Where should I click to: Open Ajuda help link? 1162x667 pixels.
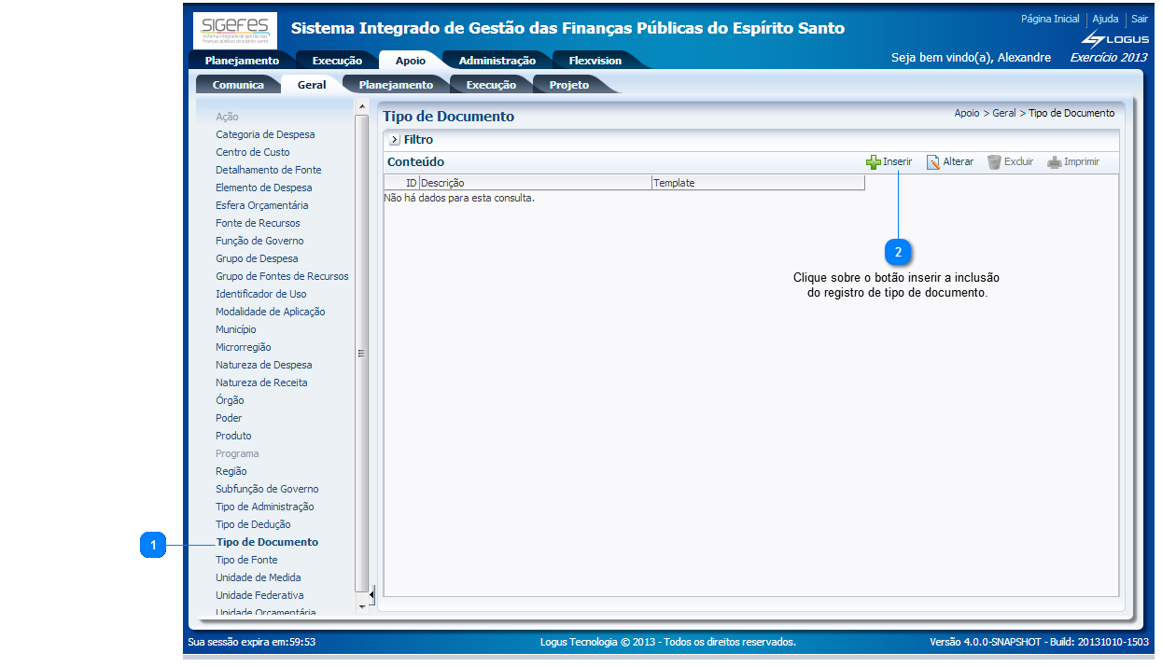pos(1105,19)
